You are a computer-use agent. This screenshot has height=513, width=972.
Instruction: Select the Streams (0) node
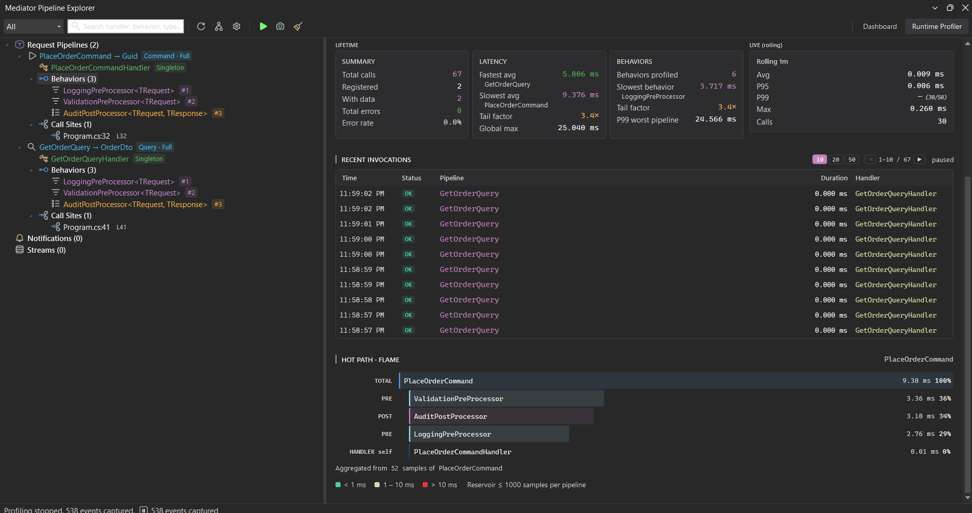[x=47, y=250]
